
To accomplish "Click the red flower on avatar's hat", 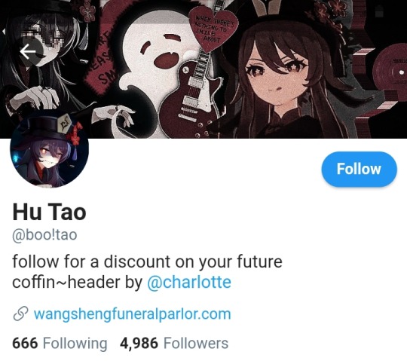I will coord(75,134).
